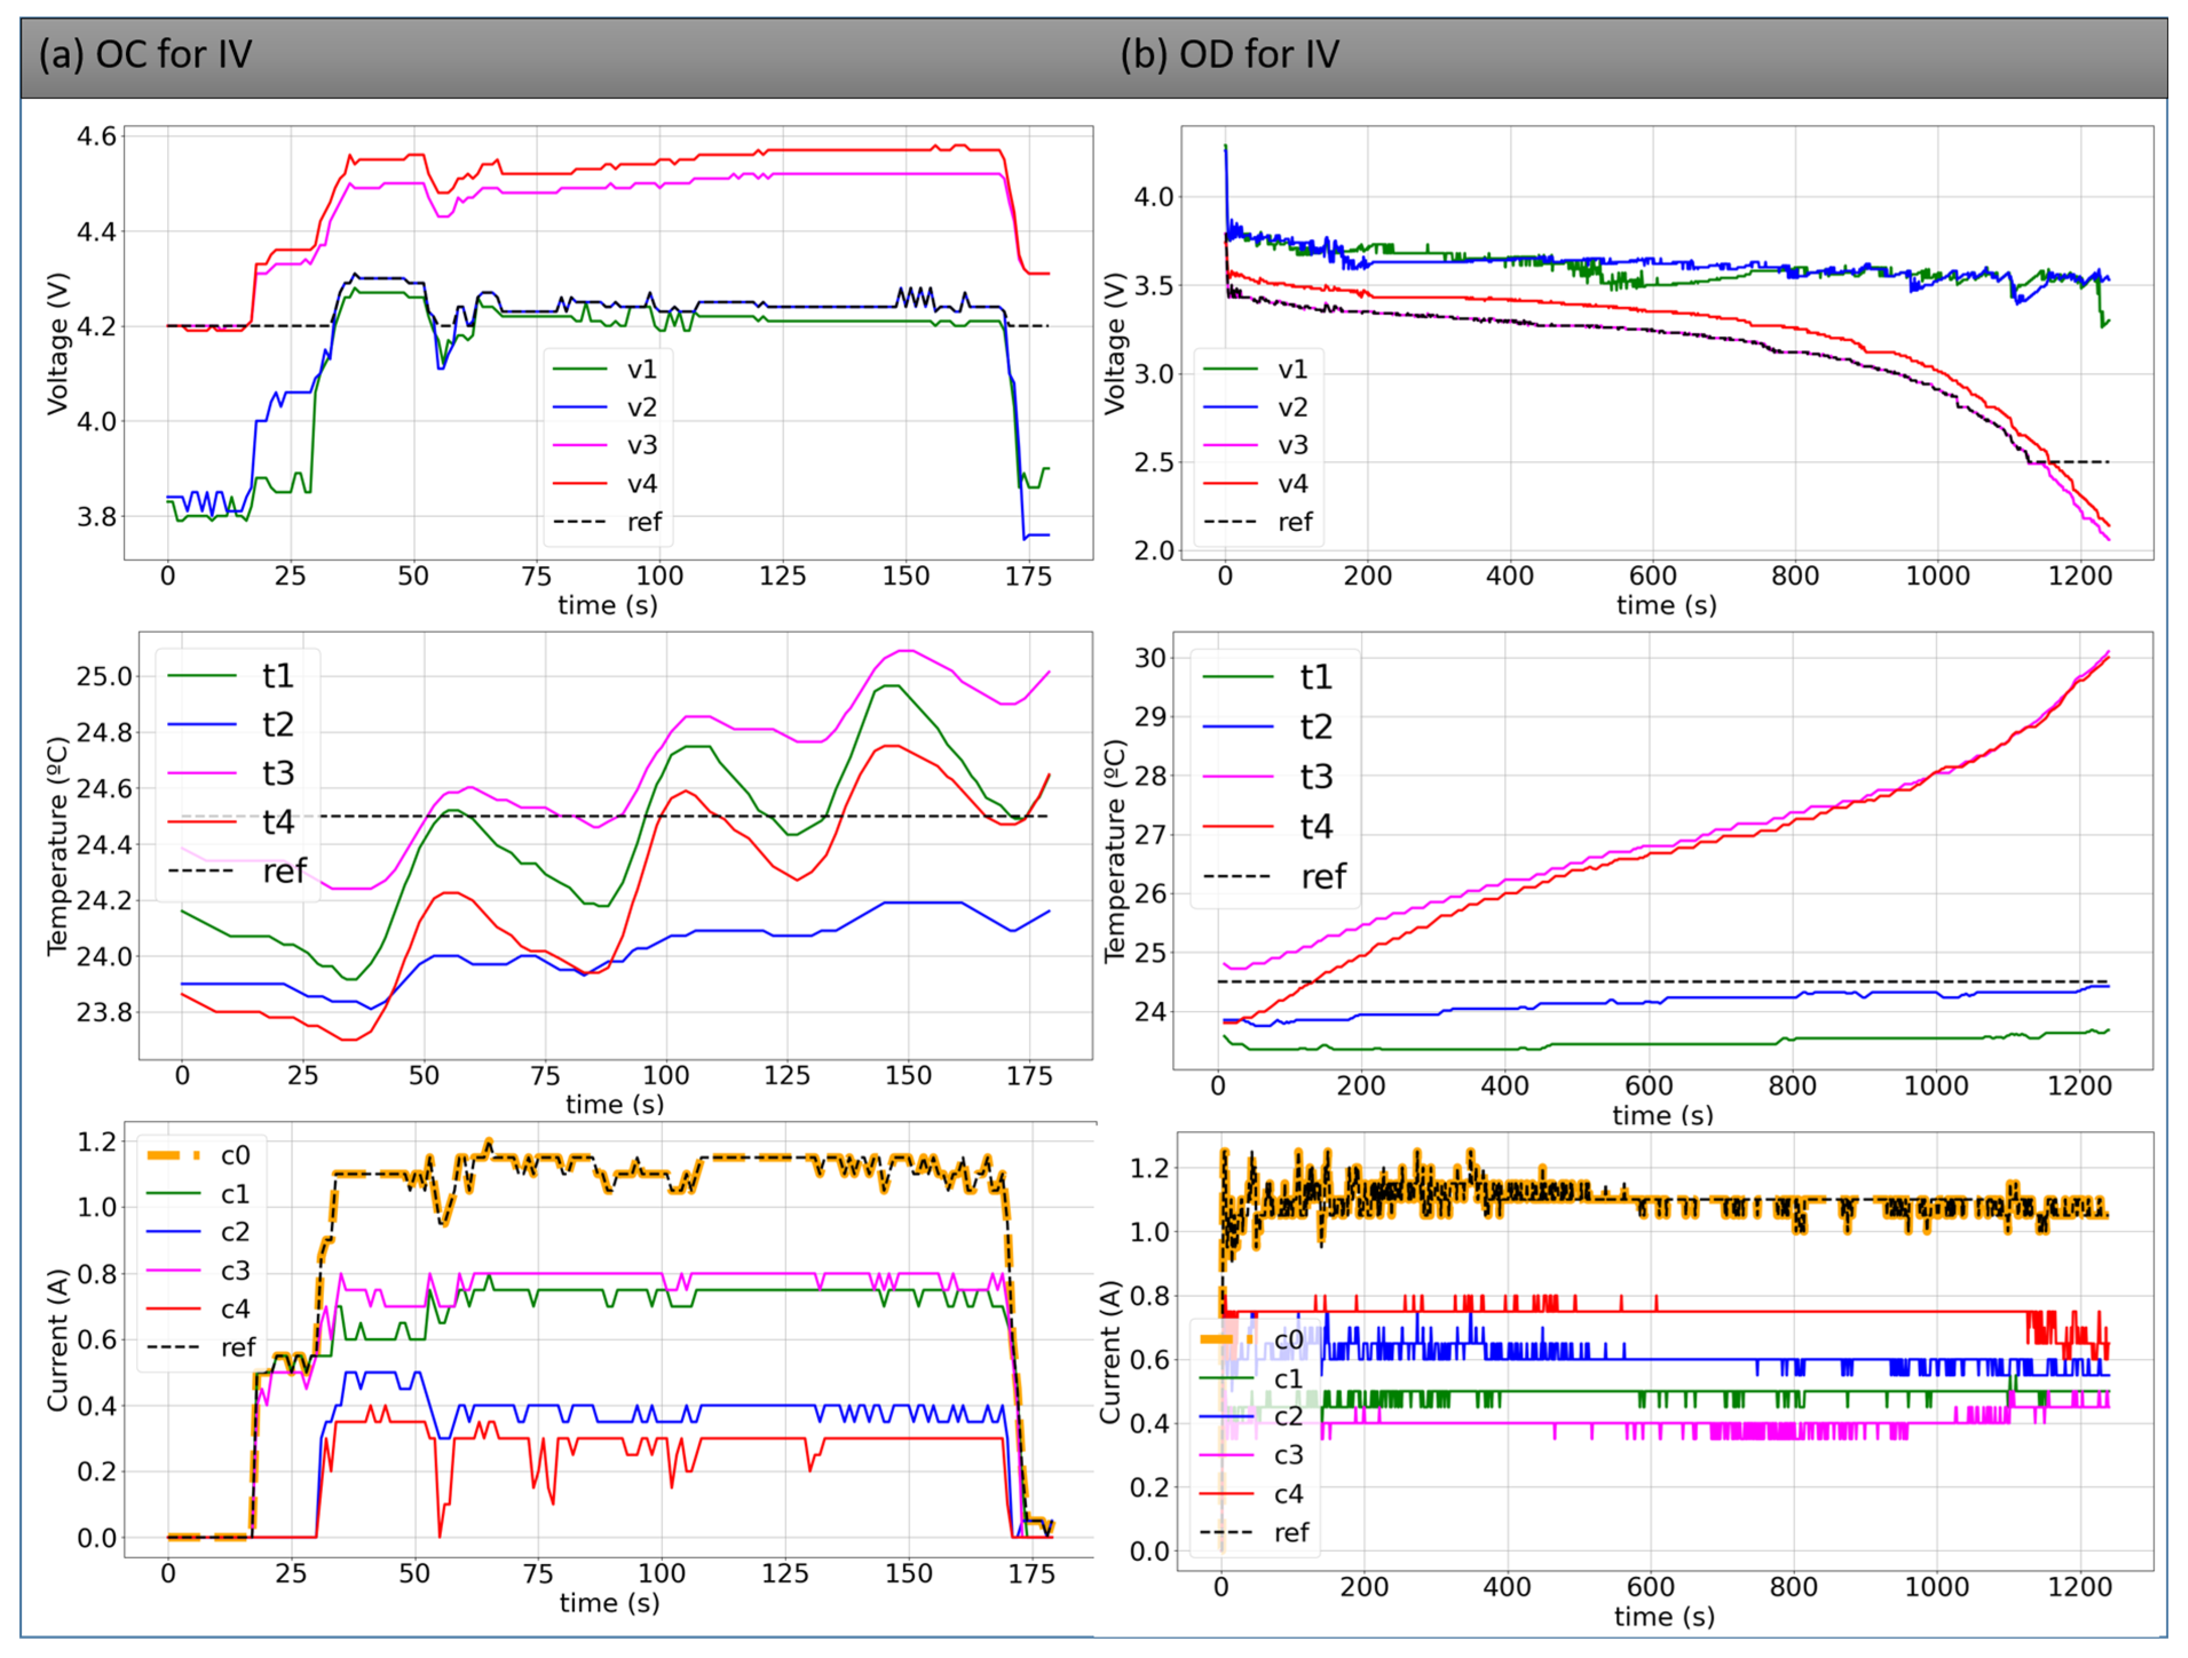Image resolution: width=2188 pixels, height=1658 pixels.
Task: Click t4 legend label in OD temperature chart
Action: [1316, 826]
